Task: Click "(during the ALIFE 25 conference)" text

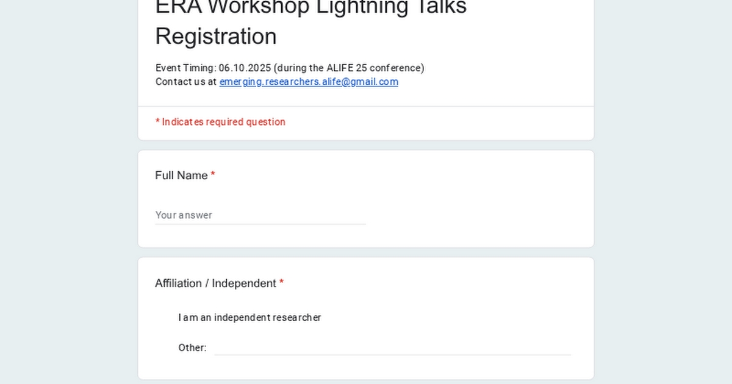Action: pyautogui.click(x=350, y=68)
